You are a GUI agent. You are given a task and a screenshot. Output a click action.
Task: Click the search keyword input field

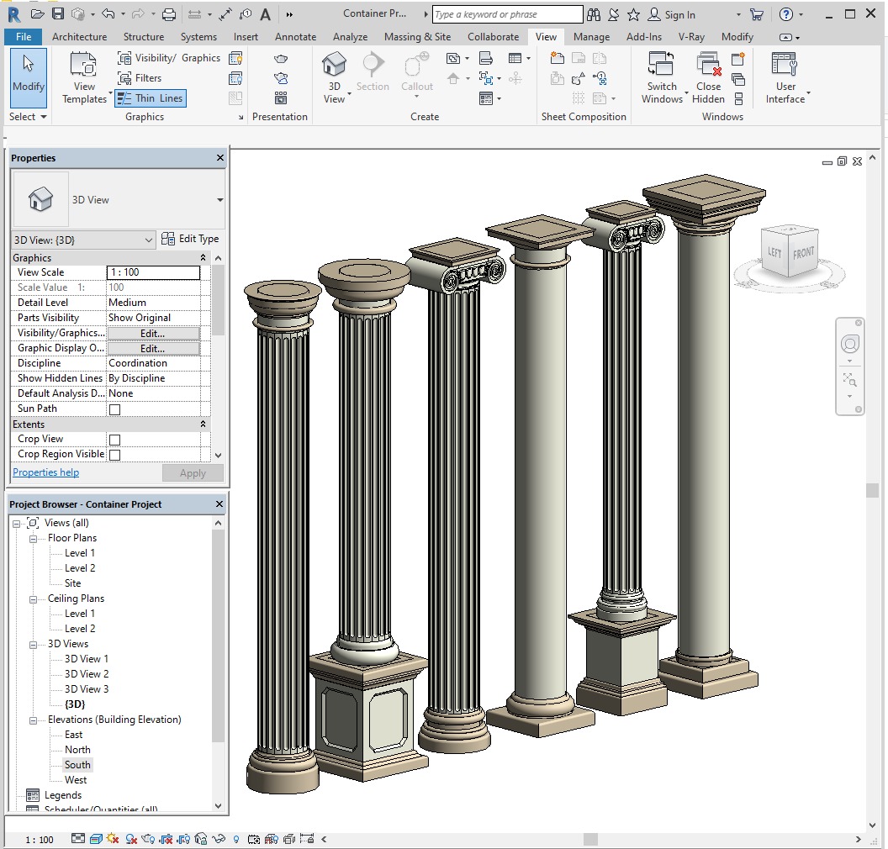tap(507, 14)
